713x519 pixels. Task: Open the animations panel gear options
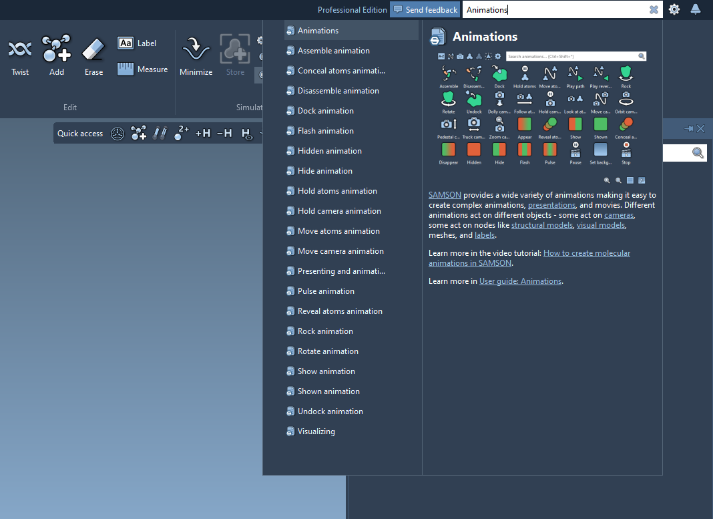point(497,57)
